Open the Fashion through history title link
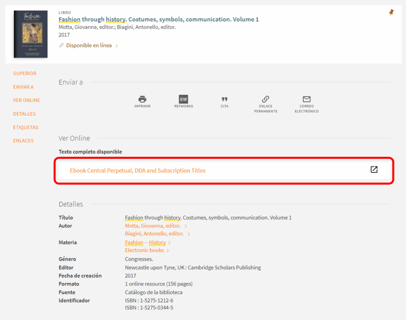Viewport: 406px width, 320px height. [x=159, y=19]
